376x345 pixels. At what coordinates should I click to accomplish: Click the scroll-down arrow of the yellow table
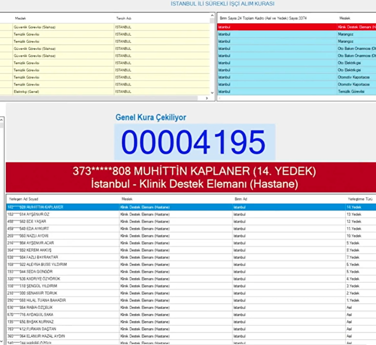click(212, 93)
